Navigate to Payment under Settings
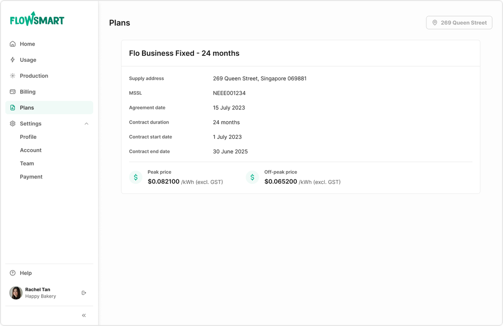 click(x=31, y=176)
